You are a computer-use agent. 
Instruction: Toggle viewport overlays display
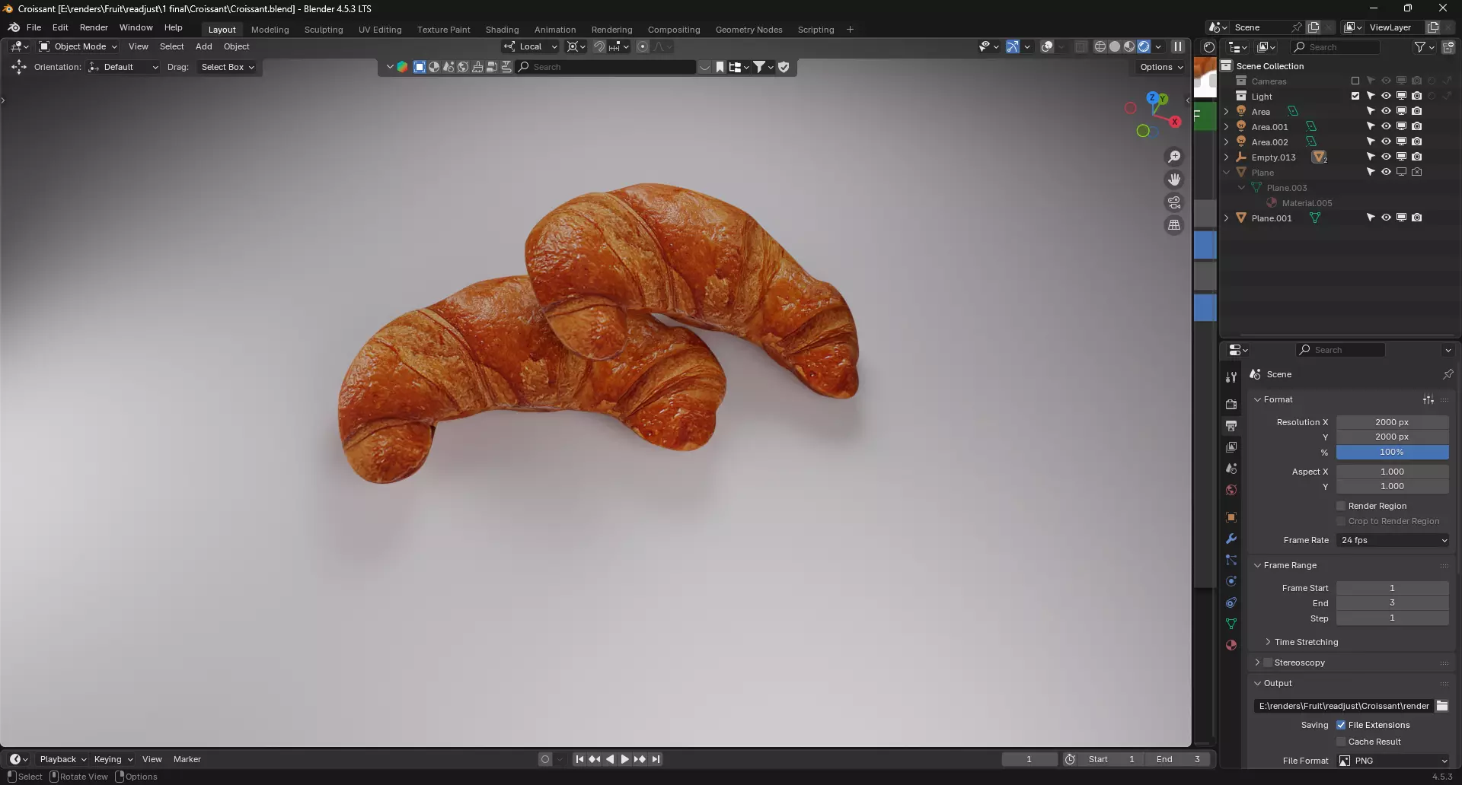[x=1048, y=46]
